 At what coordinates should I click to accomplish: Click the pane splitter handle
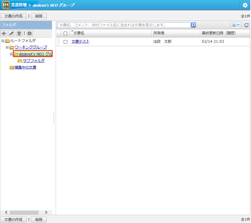point(54,118)
